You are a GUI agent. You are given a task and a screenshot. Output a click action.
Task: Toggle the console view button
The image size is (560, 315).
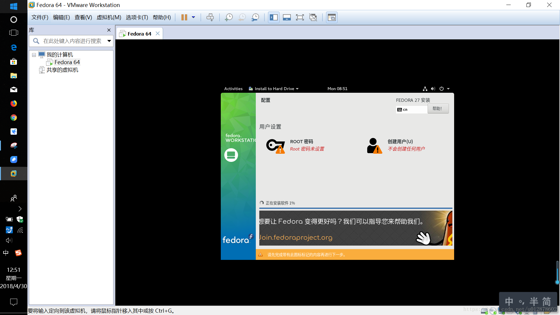coord(332,17)
